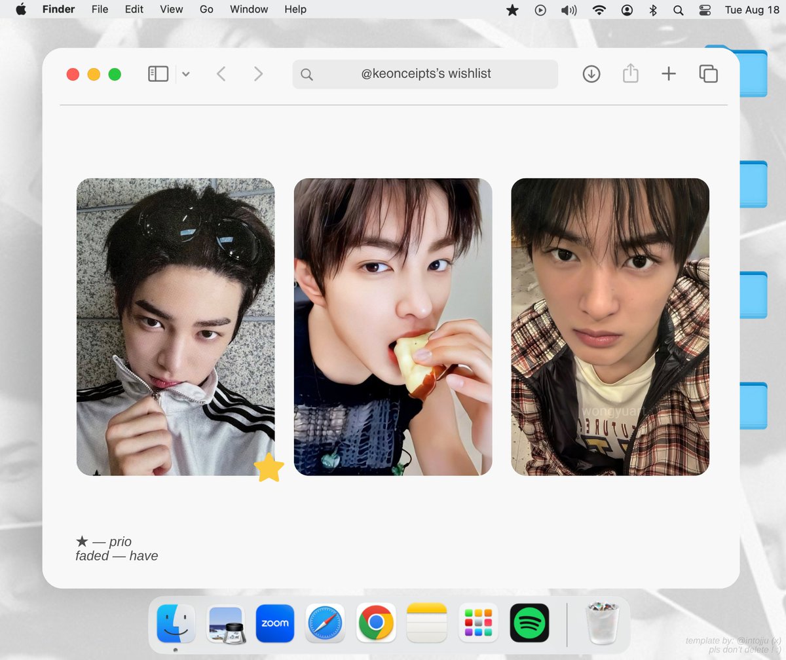Click the 'faded — have' legend text
This screenshot has width=786, height=660.
point(117,556)
